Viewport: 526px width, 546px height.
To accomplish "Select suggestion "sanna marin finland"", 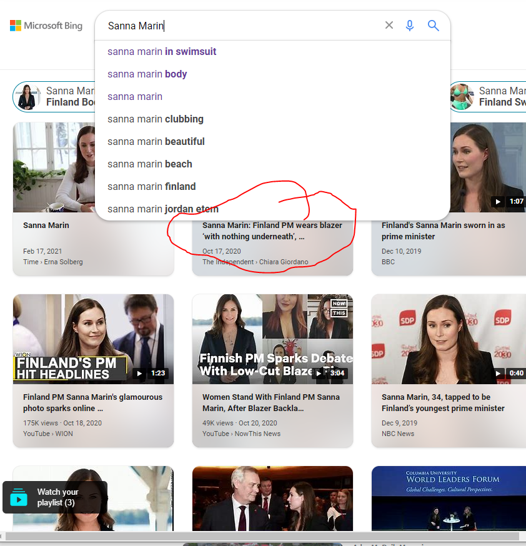I will coord(151,187).
